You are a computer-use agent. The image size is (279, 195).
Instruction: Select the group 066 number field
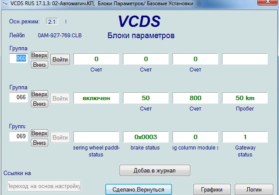point(19,97)
